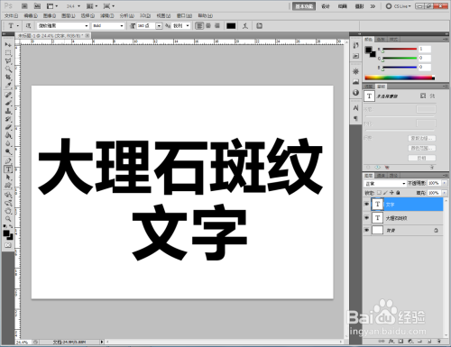Screen dimensions: 451x347
Task: Select the History Brush tool
Action: tap(8, 119)
